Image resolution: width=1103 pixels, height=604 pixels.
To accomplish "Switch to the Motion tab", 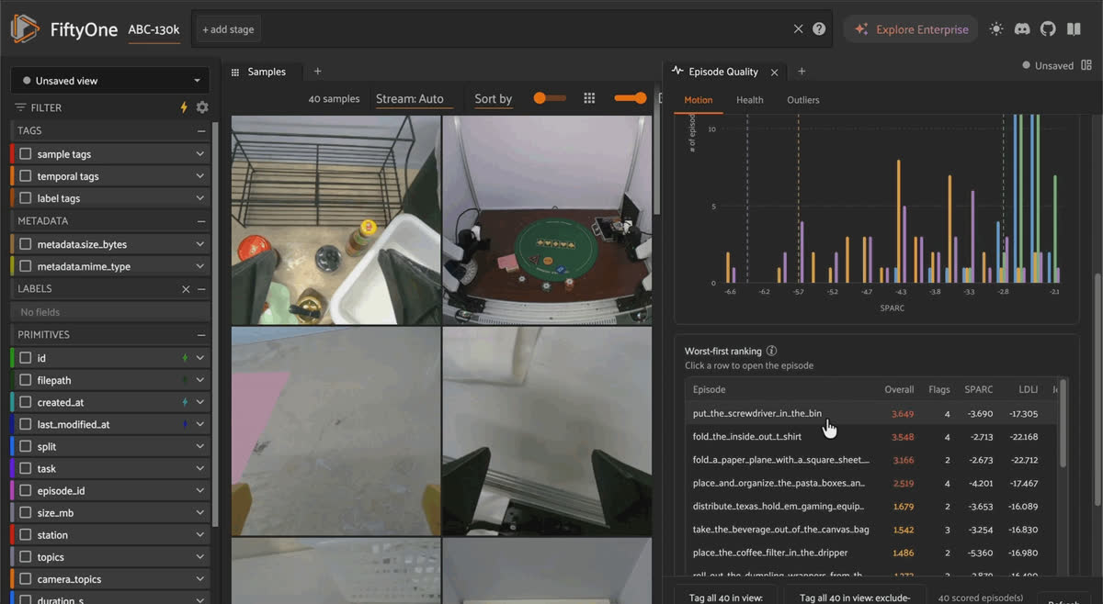I will click(x=699, y=100).
